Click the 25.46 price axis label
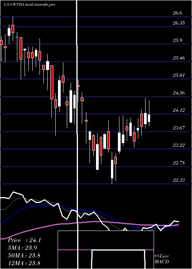 (x=179, y=58)
